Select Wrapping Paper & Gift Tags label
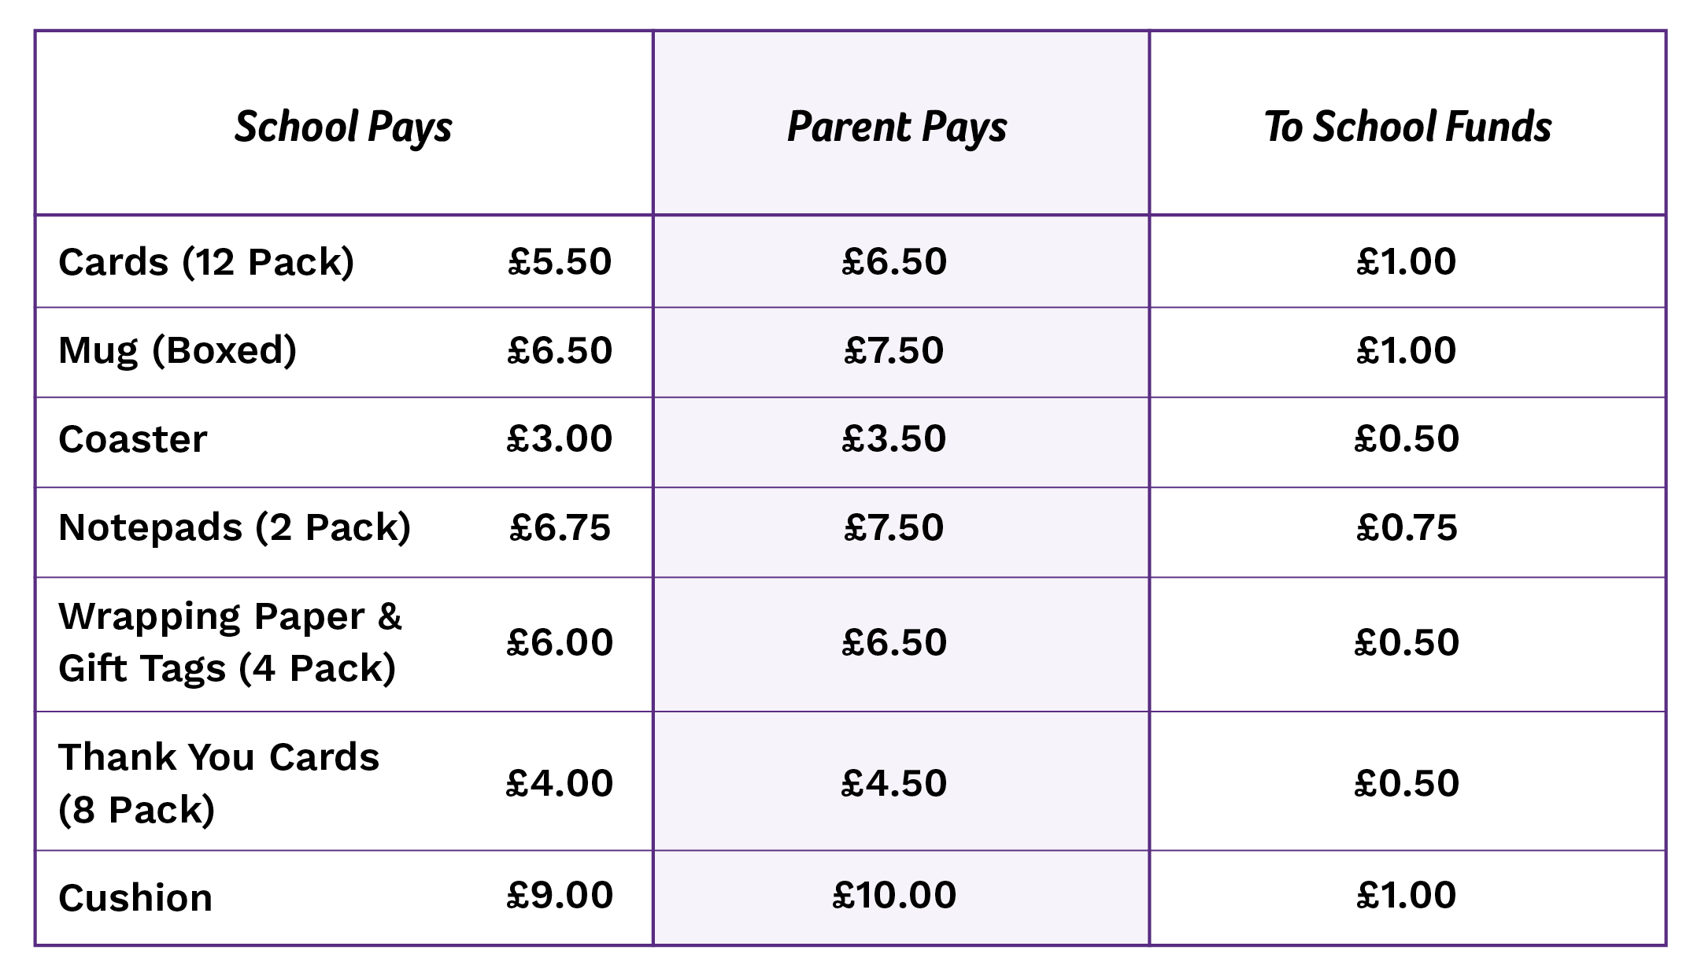Screen dimensions: 1701x976 (230, 641)
